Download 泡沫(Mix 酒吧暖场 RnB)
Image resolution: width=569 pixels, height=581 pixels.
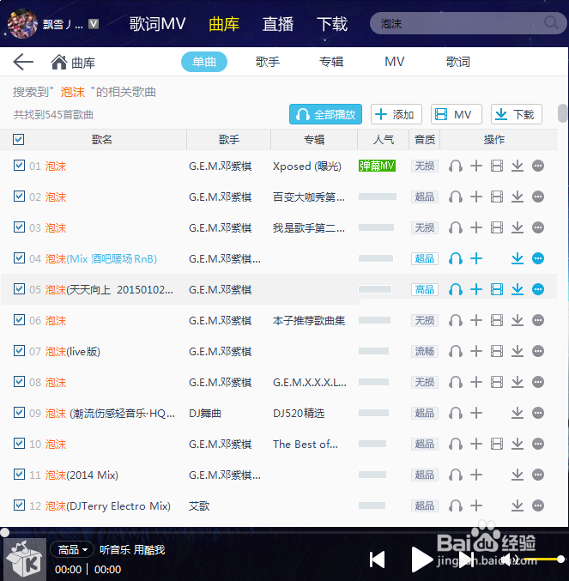tap(518, 258)
